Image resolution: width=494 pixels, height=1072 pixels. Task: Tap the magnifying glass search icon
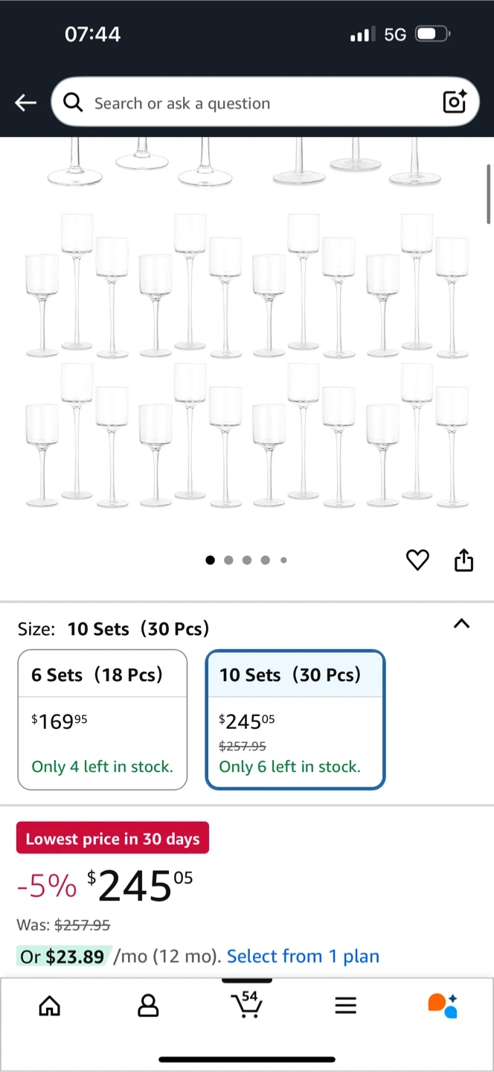73,103
